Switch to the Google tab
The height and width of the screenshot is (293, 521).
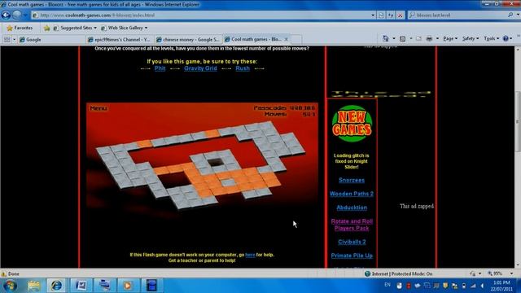point(50,40)
